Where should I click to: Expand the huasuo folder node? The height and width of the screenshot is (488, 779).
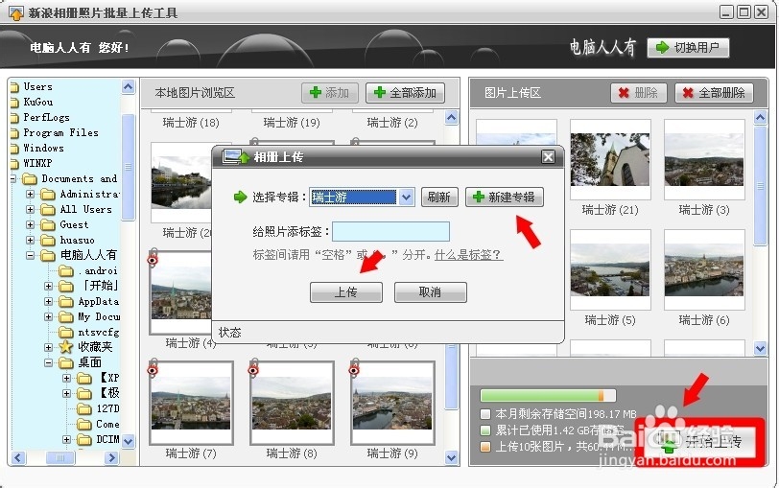click(31, 241)
